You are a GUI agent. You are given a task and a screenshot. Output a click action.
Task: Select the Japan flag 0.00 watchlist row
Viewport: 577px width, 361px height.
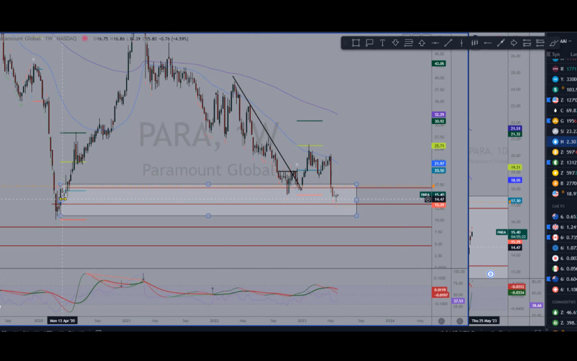(562, 258)
